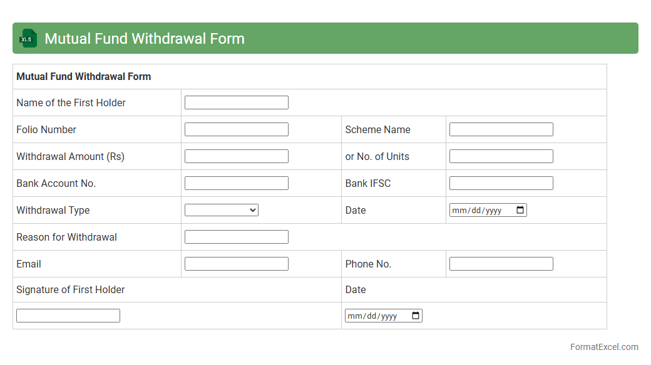Click the Bank Account No. input
The height and width of the screenshot is (365, 651).
236,183
